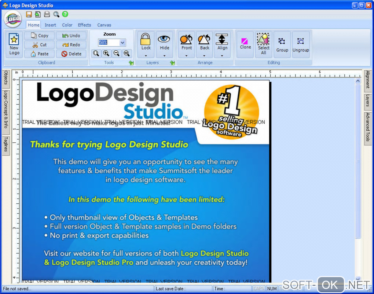Click the print preview magnifier icon
This screenshot has height=294, width=374.
[56, 14]
